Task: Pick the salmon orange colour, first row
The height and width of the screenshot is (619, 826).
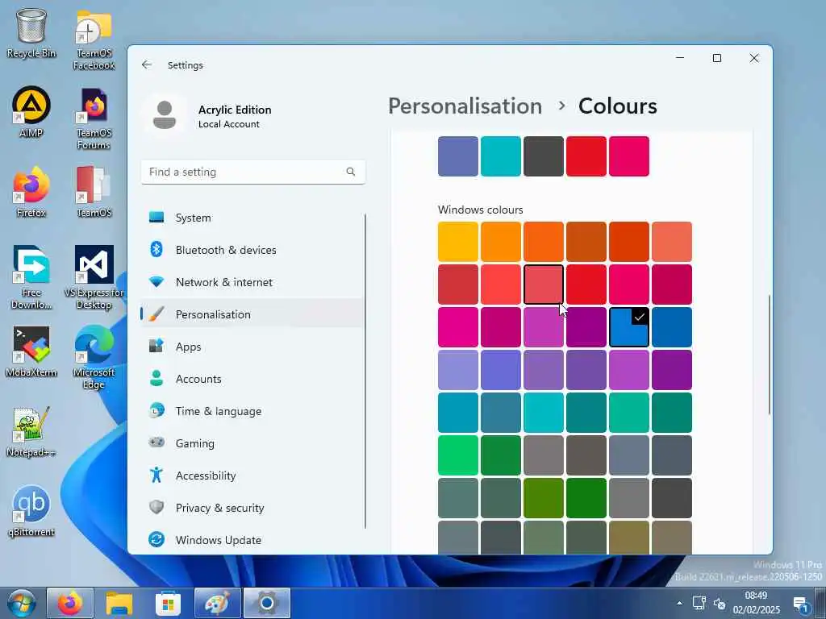Action: [672, 242]
